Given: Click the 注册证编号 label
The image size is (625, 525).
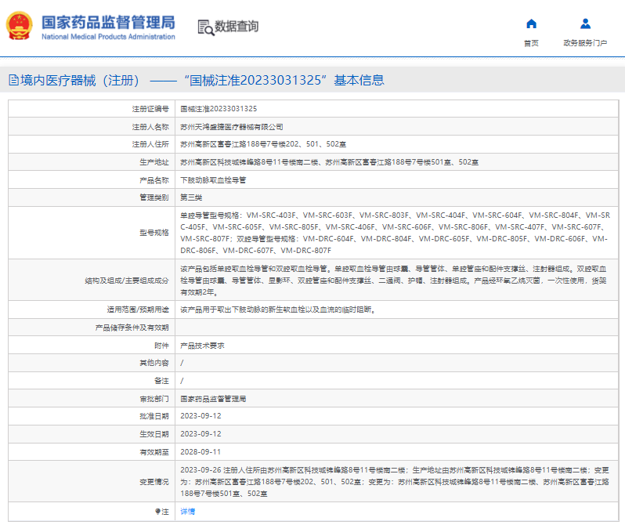Looking at the screenshot, I should click(150, 109).
